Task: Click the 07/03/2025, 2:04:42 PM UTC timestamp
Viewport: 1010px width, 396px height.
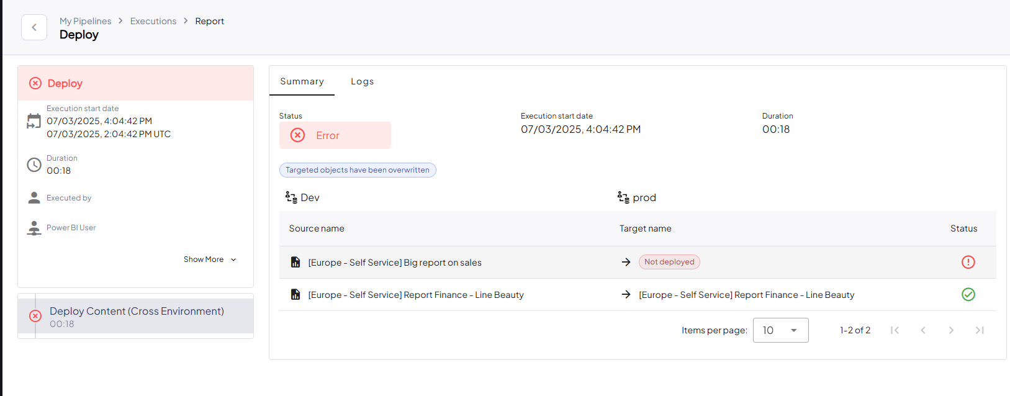Action: pyautogui.click(x=109, y=134)
